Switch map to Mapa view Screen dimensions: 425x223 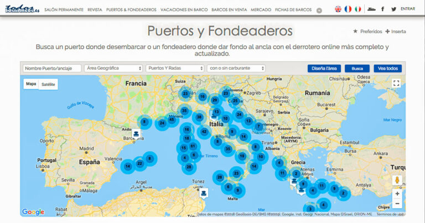pos(31,84)
